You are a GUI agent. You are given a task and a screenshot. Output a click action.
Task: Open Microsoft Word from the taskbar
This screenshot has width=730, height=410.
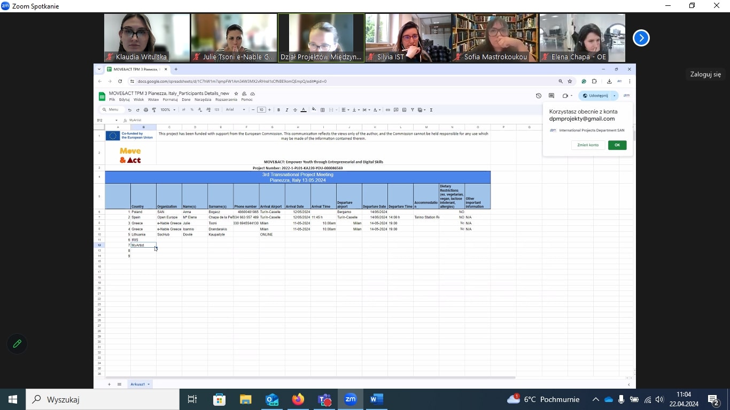[x=376, y=399]
